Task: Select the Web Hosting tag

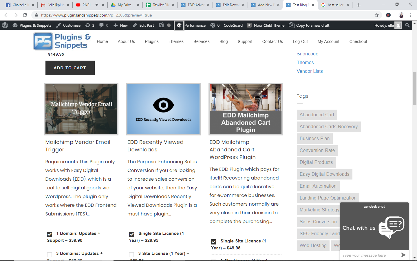Action: click(x=313, y=246)
